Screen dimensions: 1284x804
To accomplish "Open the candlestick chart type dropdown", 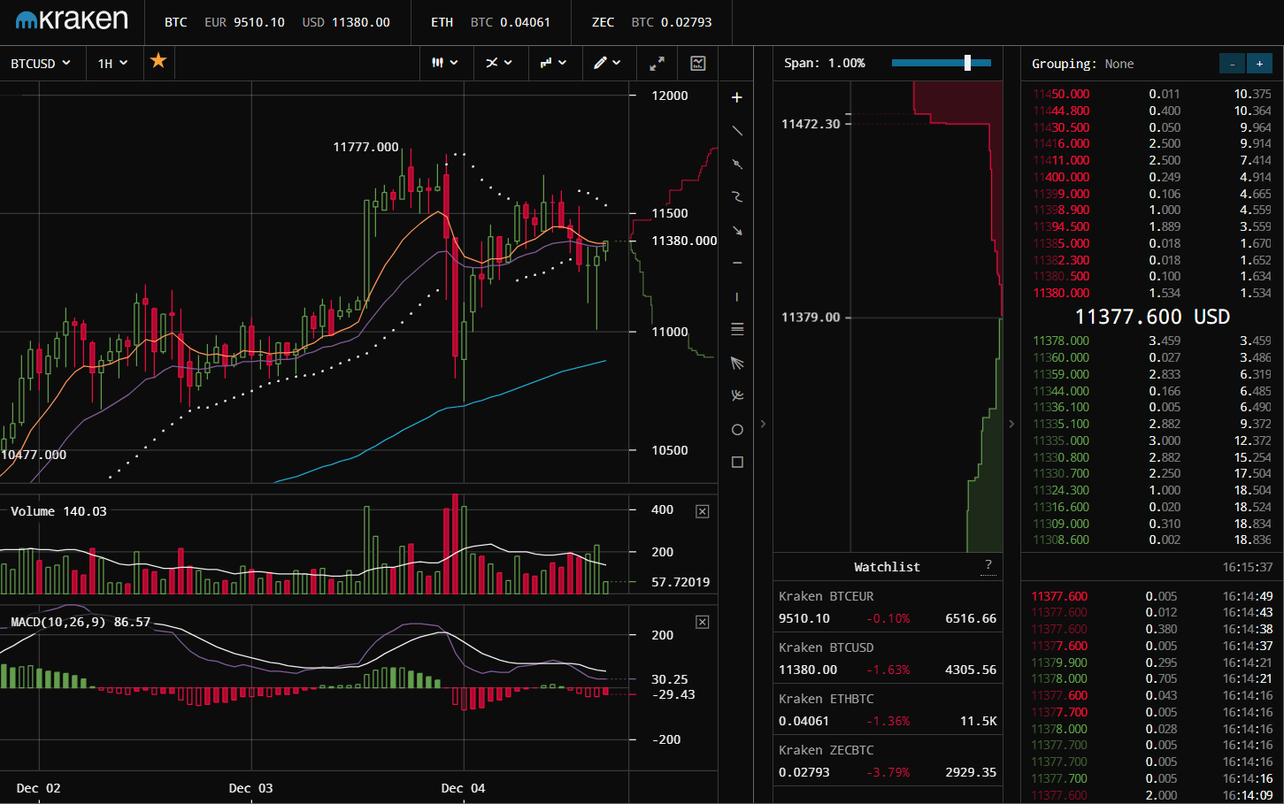I will [444, 63].
